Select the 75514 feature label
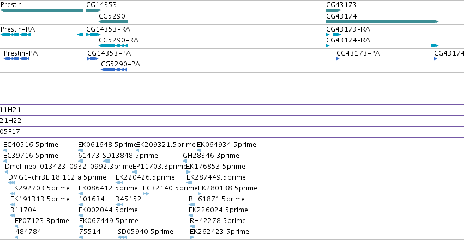Viewport: 464px width, 240px height. pos(90,232)
